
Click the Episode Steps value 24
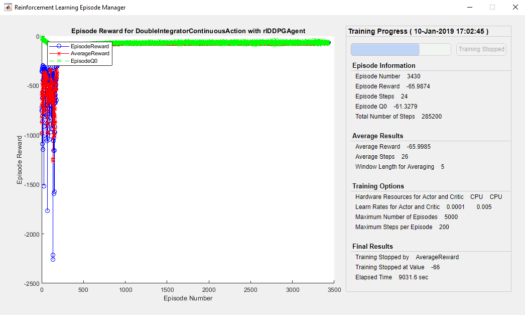coord(404,96)
